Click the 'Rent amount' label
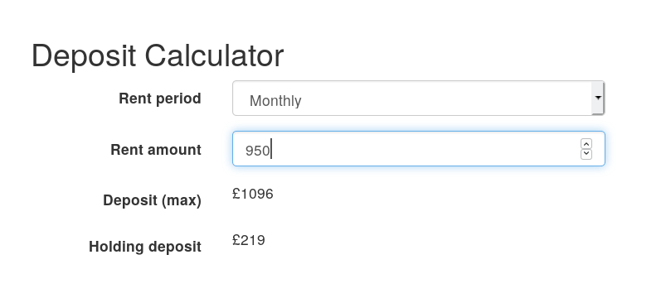The image size is (666, 298). pos(155,150)
